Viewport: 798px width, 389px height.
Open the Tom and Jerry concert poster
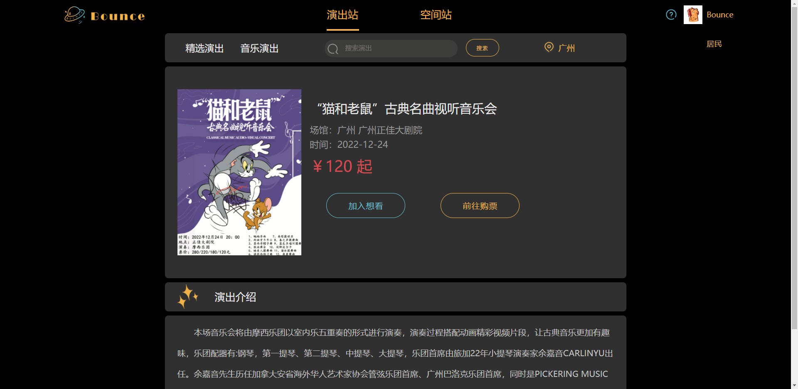point(239,172)
